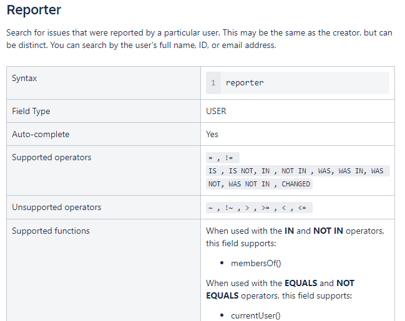Click the Yes auto-complete value

pyautogui.click(x=212, y=134)
